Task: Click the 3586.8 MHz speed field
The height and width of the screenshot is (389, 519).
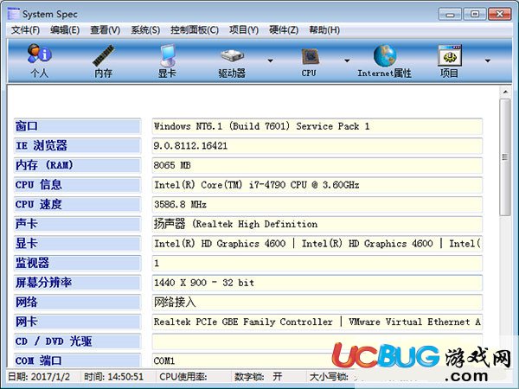Action: pos(317,204)
